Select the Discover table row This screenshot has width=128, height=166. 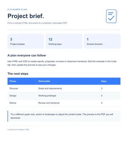64,88
